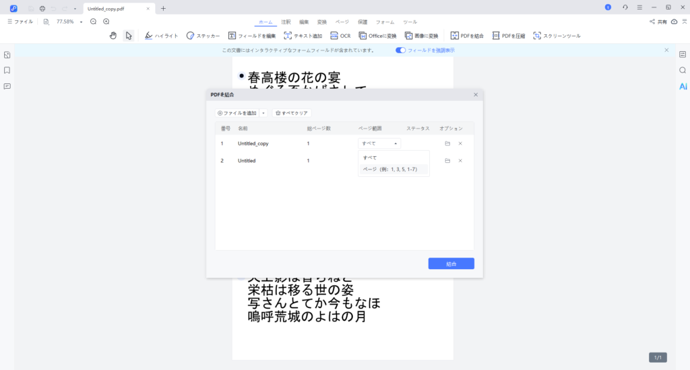The width and height of the screenshot is (690, 370).
Task: Switch to the Edit (編集) tab
Action: click(304, 22)
